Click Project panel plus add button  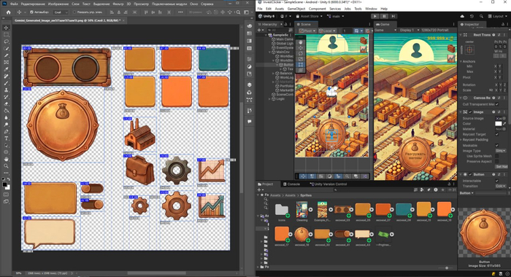(260, 190)
